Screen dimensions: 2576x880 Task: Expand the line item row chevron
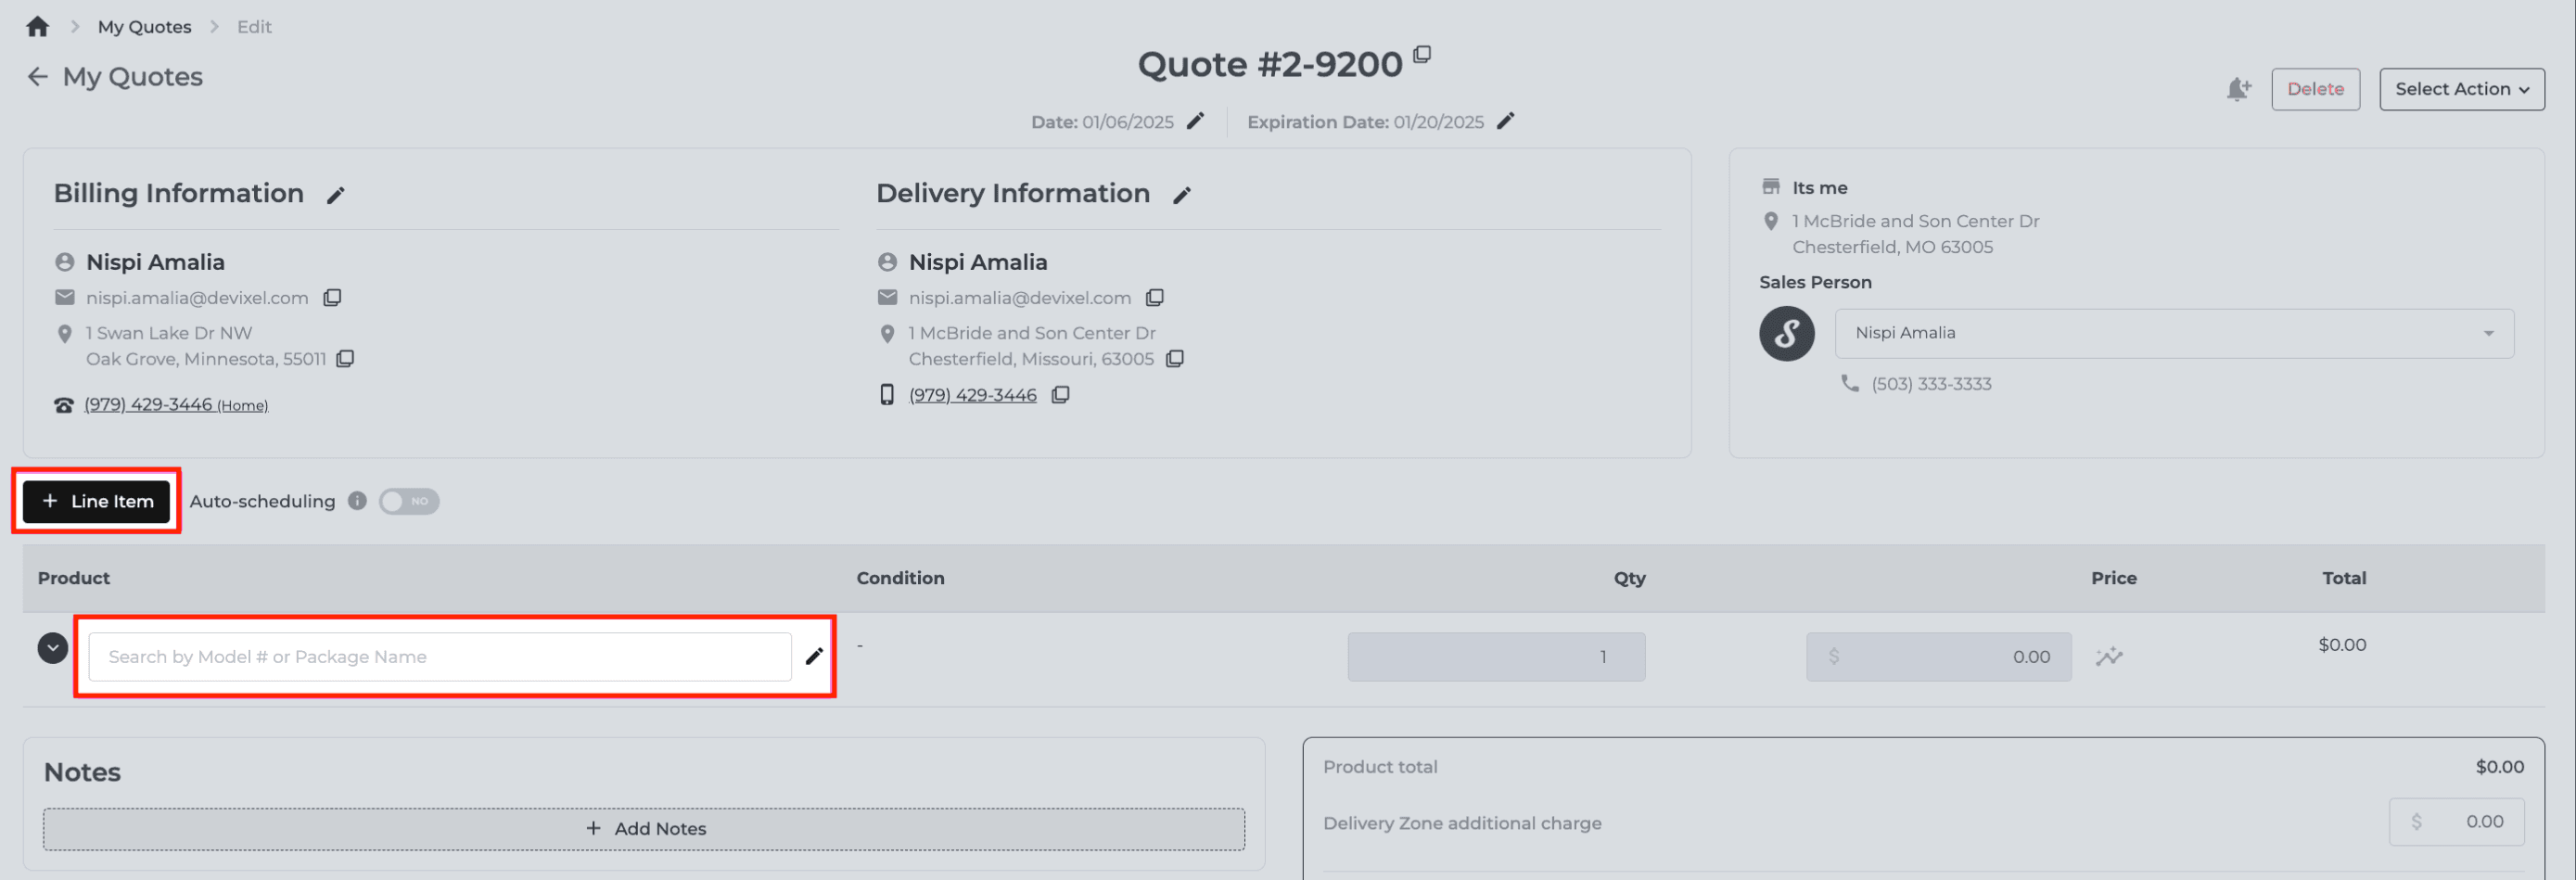coord(53,648)
